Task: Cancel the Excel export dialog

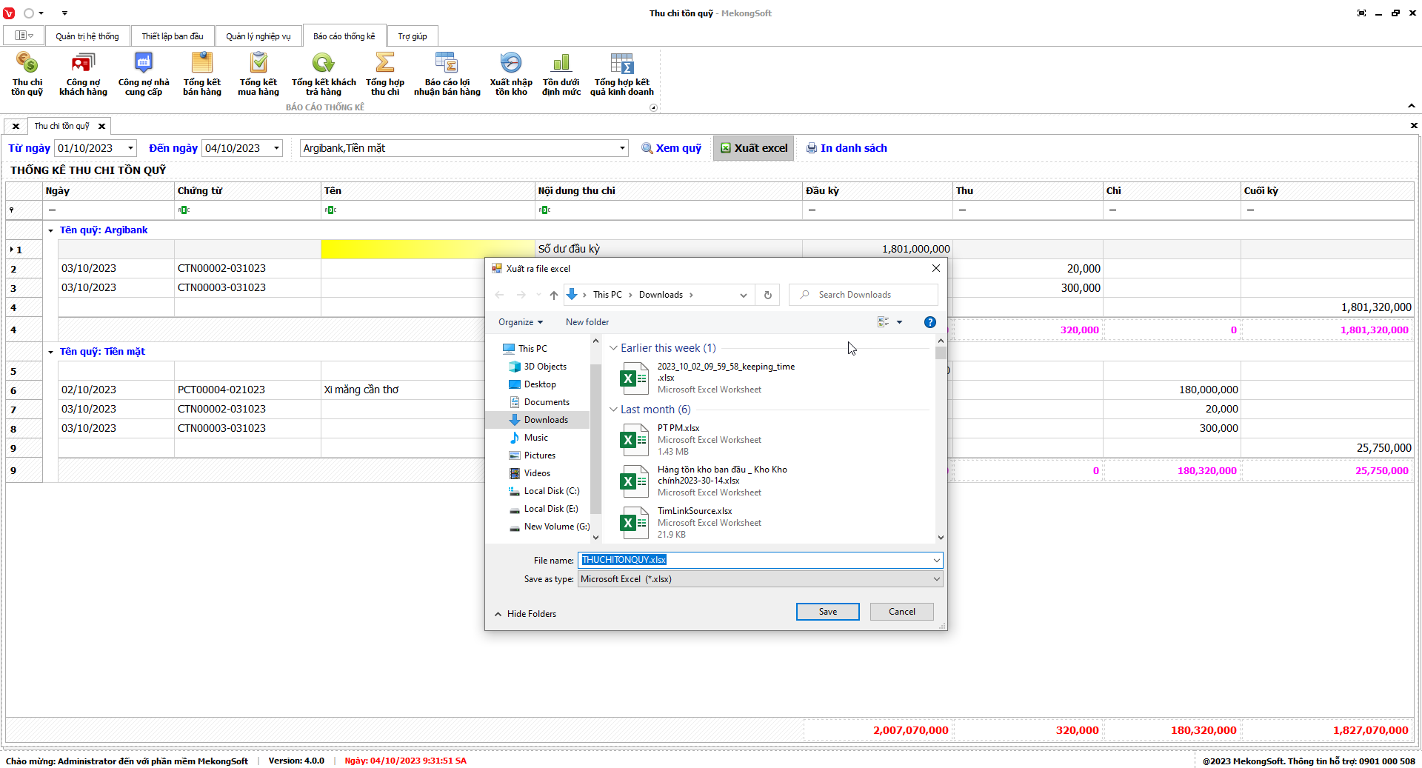Action: [901, 612]
